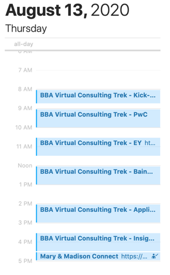Click the attendee status icon on Mary & Madison Connect

(x=155, y=256)
